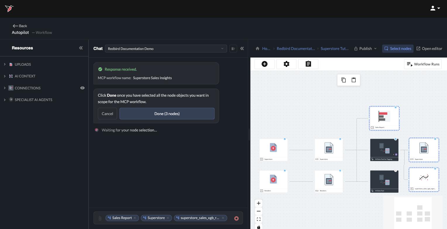Click the clipboard notes toolbar icon
This screenshot has width=447, height=229.
pos(308,64)
